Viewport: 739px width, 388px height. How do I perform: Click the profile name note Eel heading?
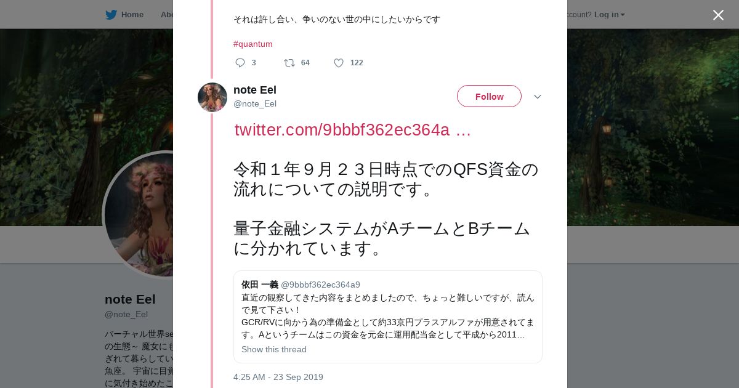click(x=130, y=299)
